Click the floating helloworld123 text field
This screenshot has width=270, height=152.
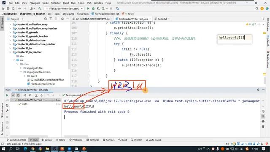[x=235, y=39]
